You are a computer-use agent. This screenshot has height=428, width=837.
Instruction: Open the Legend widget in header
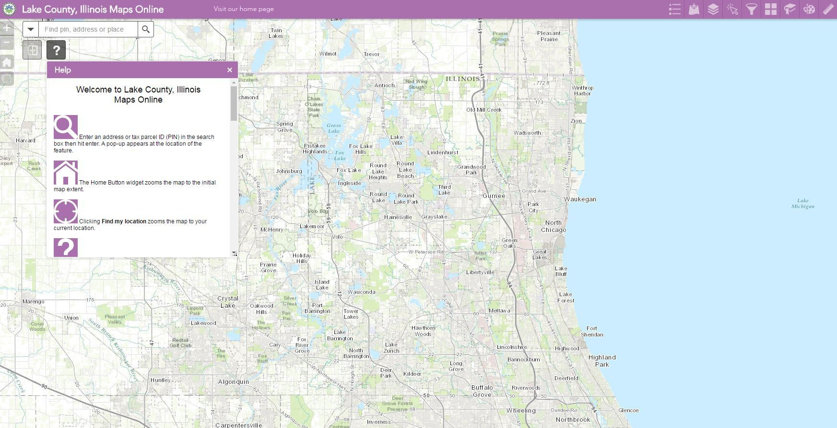pos(675,10)
